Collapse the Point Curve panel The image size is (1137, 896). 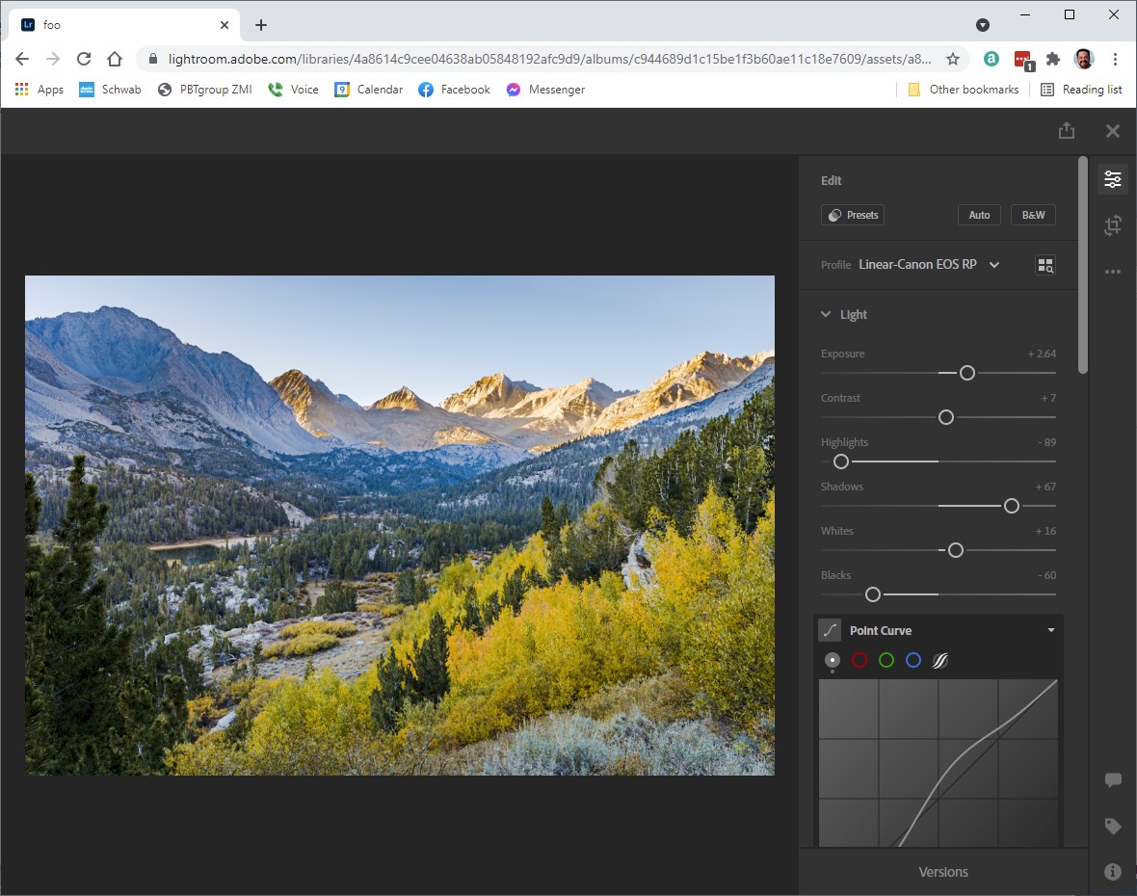pos(1051,629)
